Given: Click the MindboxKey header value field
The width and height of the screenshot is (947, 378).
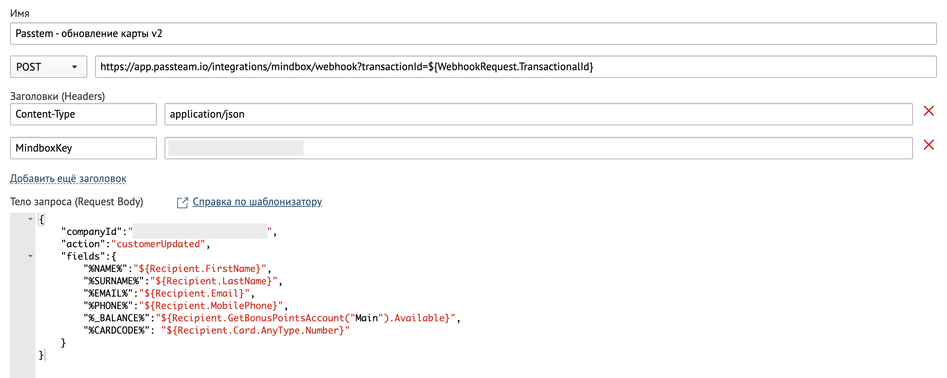Looking at the screenshot, I should click(539, 148).
